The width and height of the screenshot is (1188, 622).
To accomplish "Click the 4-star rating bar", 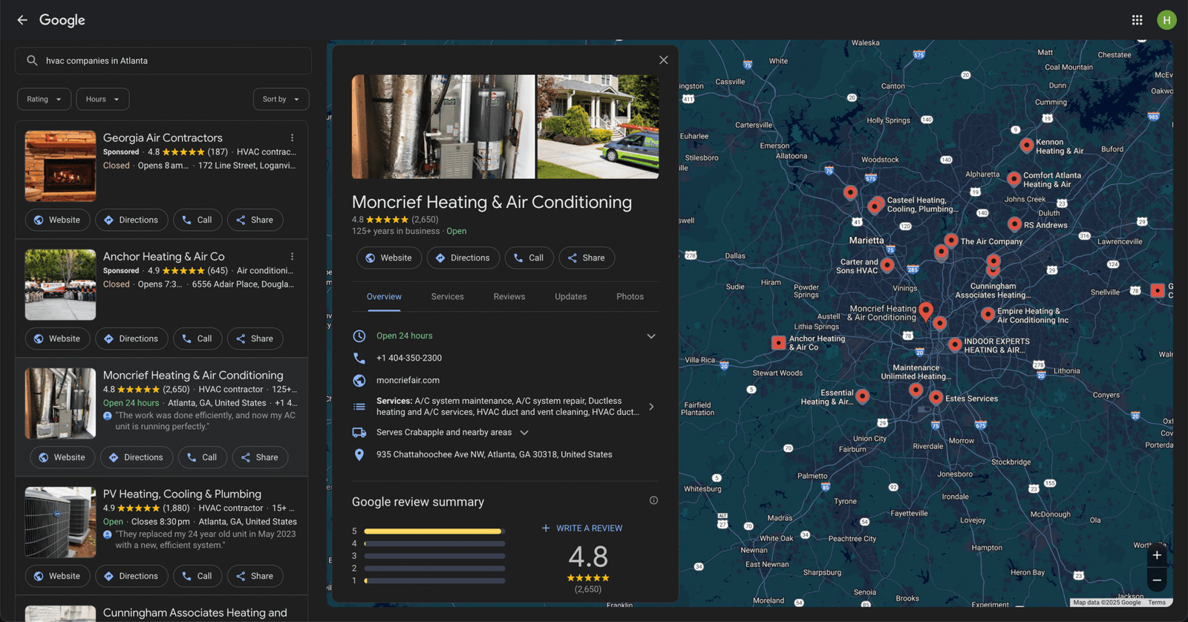I will tap(434, 544).
